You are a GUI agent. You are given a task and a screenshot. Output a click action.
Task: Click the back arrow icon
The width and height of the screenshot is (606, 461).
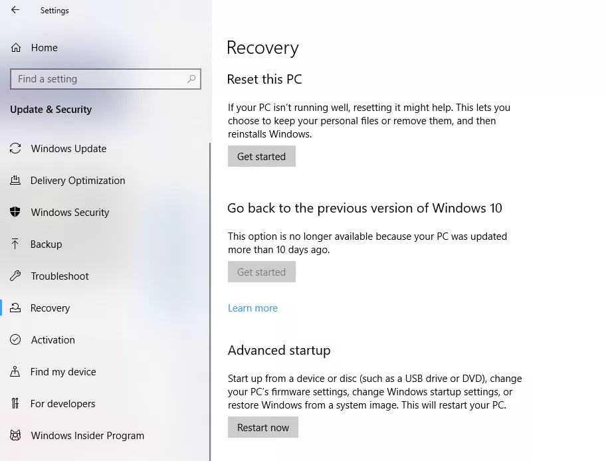15,10
